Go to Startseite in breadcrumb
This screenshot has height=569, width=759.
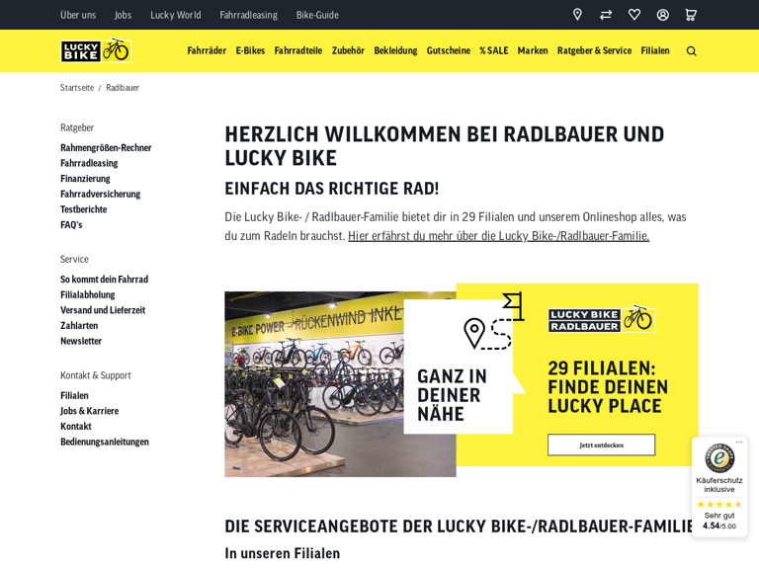77,88
